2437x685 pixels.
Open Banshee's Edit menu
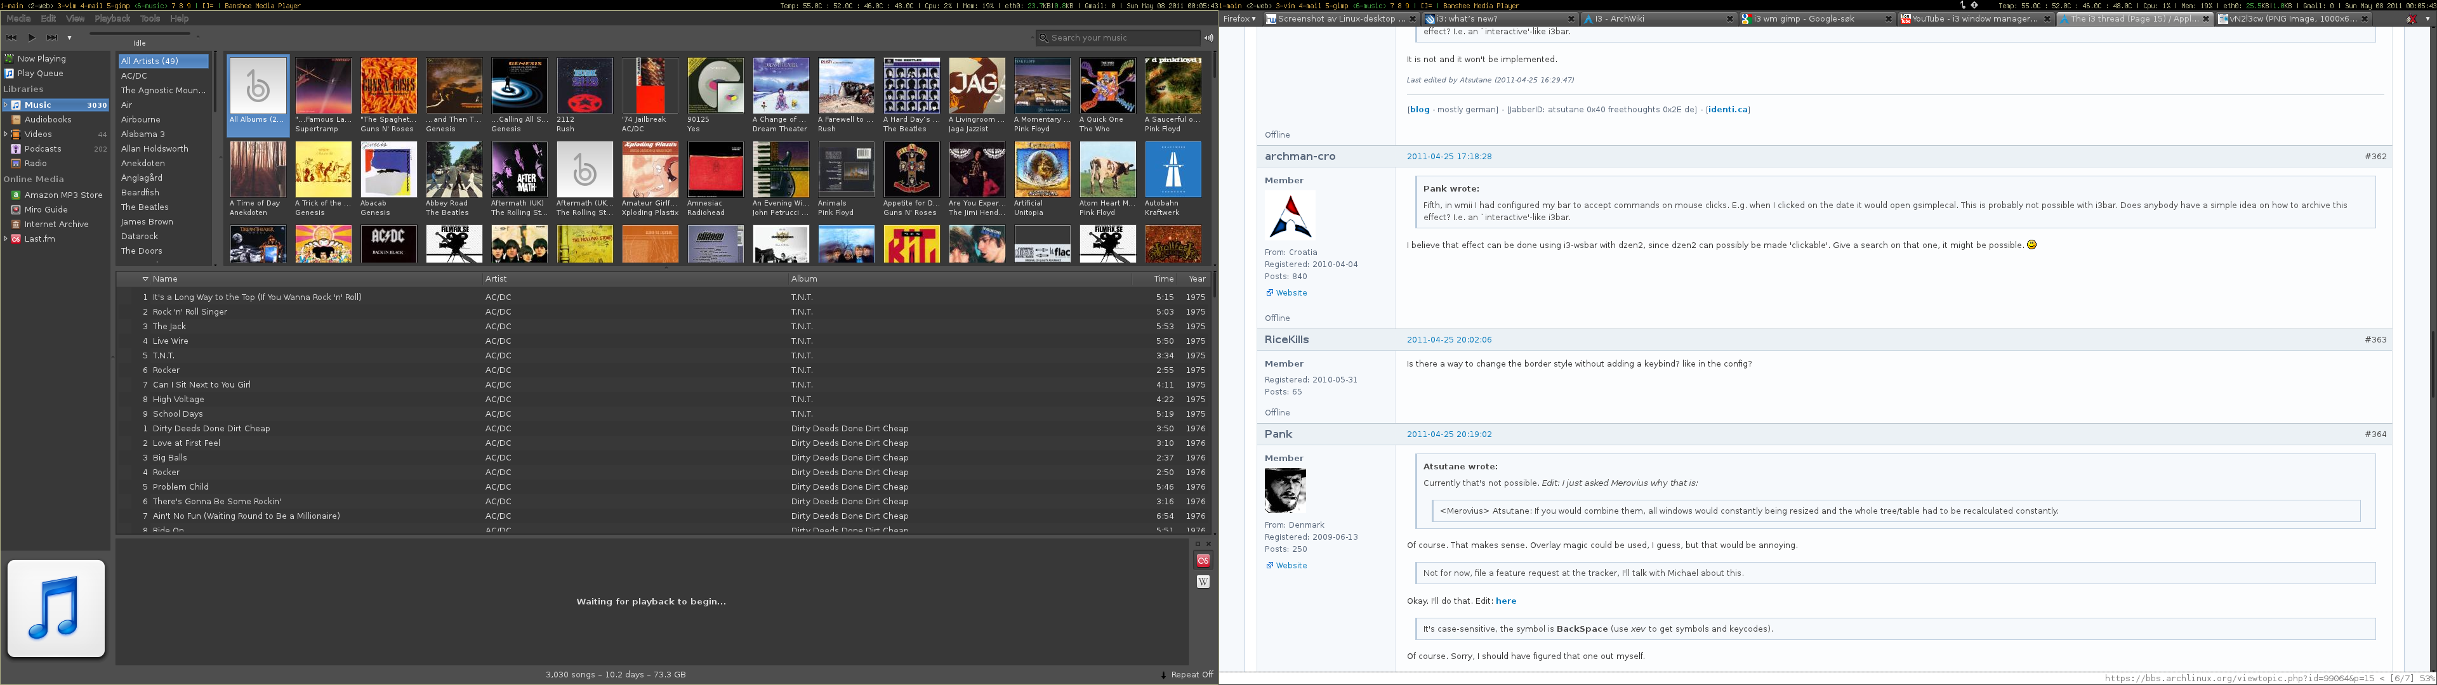tap(48, 19)
